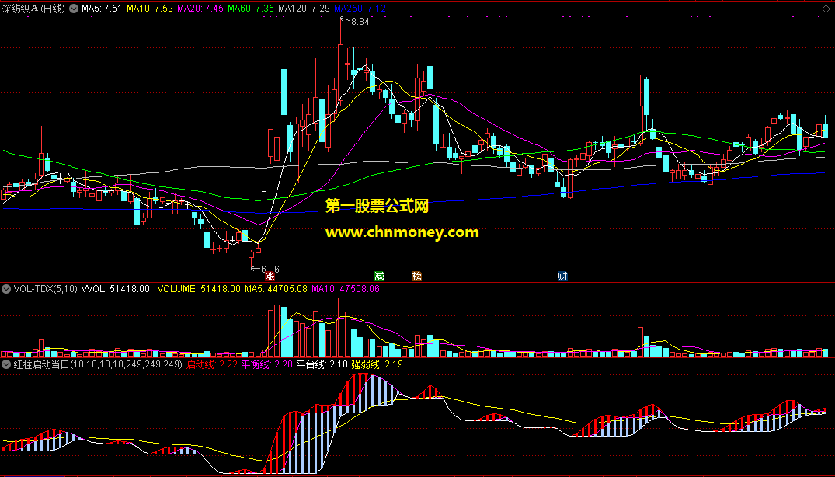Click the MA5: 7.51 price average label

(x=102, y=9)
